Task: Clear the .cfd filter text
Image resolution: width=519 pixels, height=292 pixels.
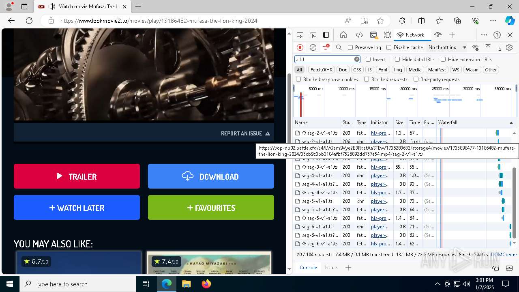Action: [x=356, y=59]
